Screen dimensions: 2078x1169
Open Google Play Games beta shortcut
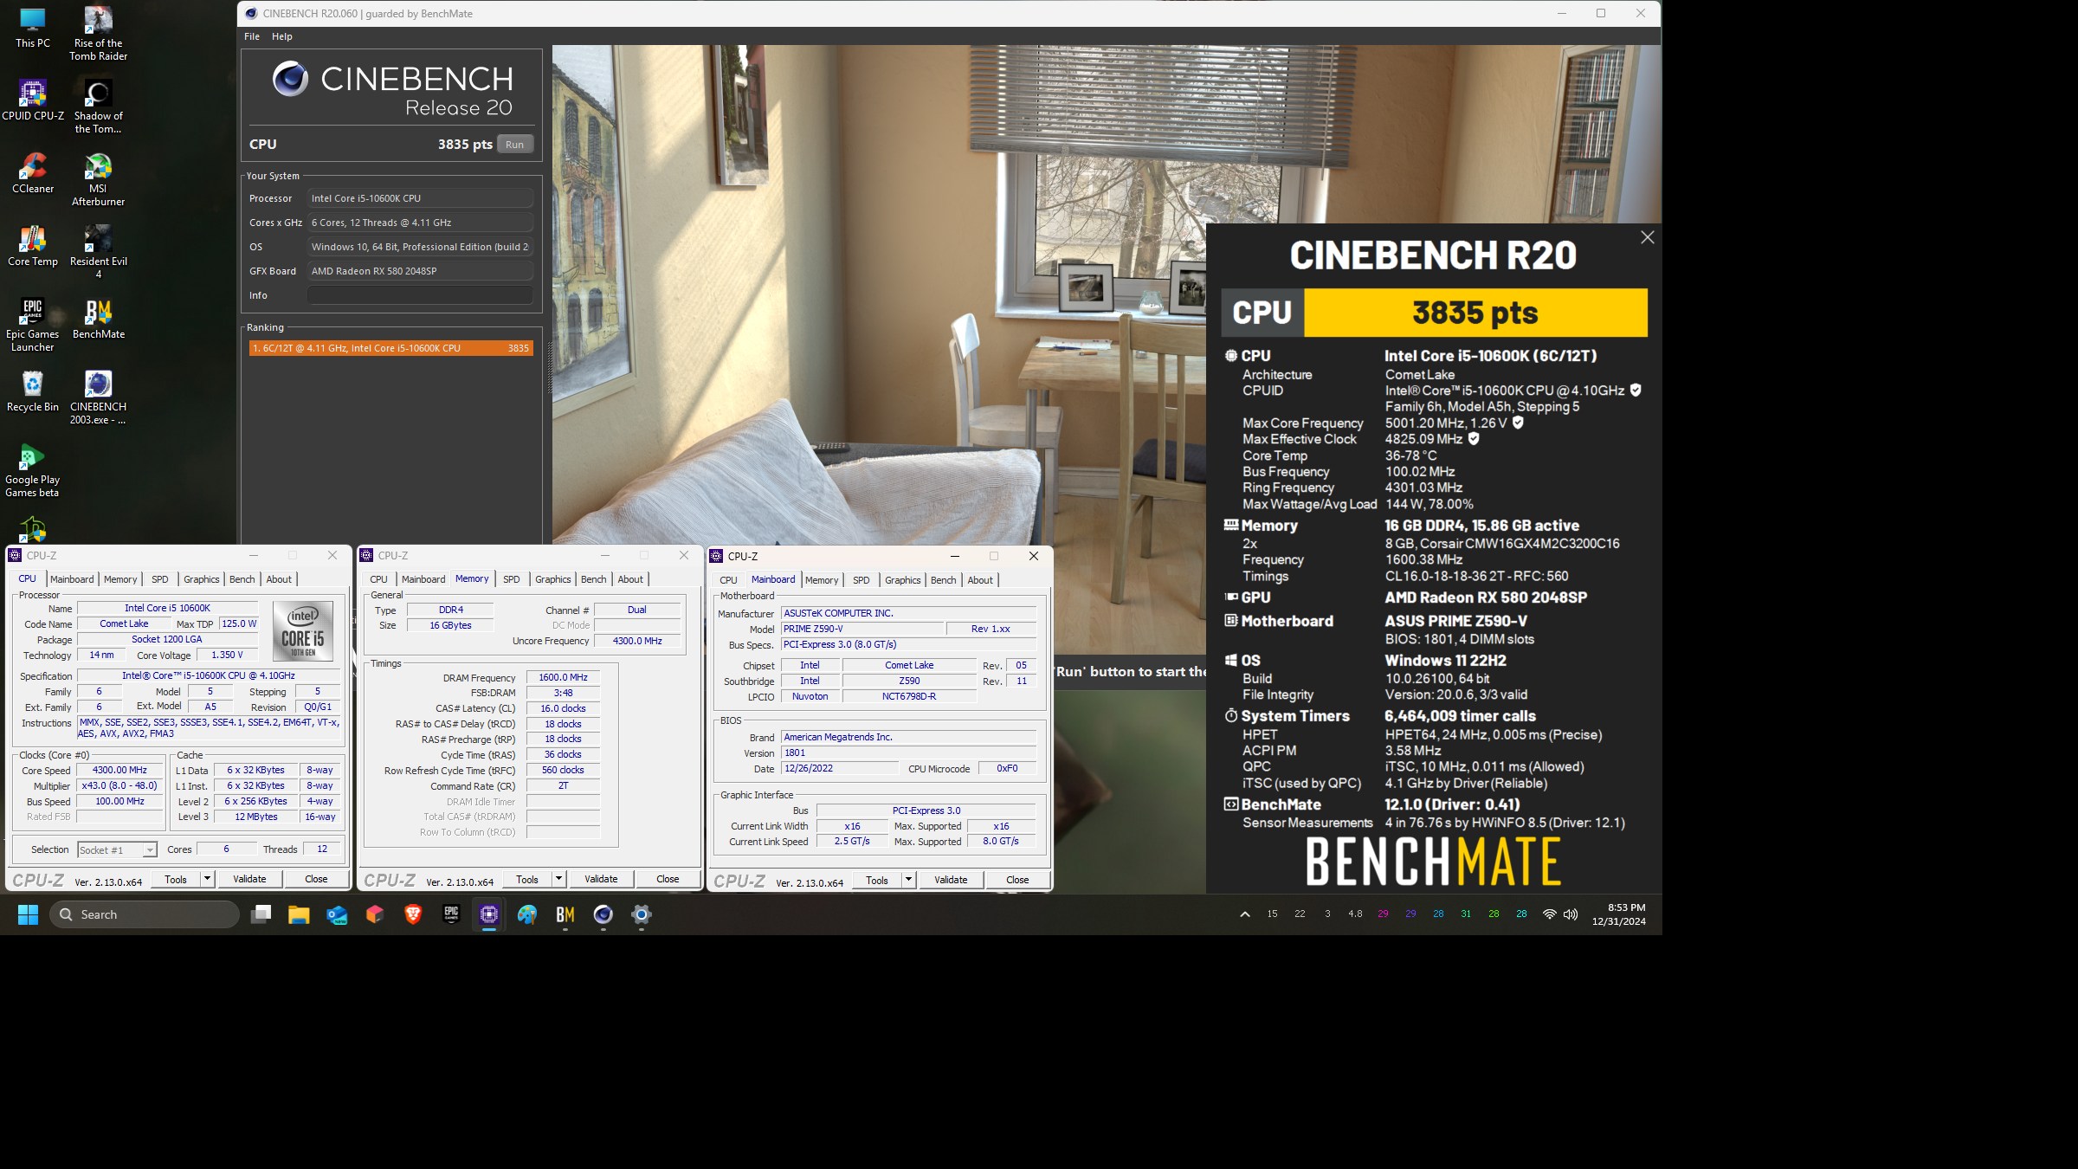[x=33, y=471]
